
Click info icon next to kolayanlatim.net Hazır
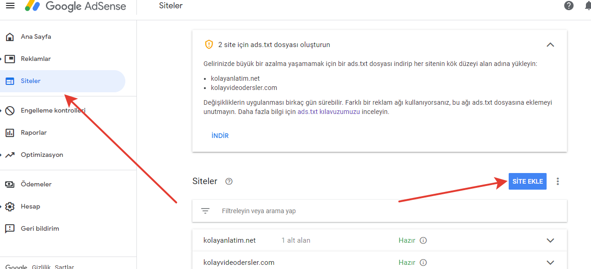tap(423, 240)
